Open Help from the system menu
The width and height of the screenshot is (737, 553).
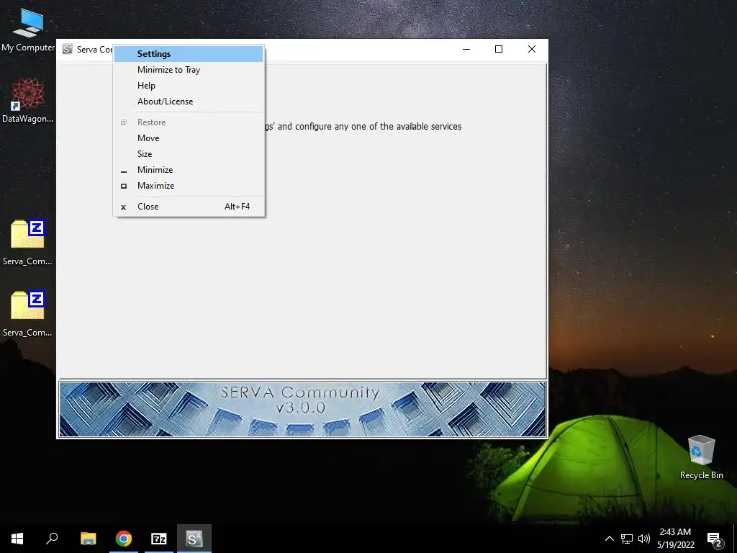189,86
